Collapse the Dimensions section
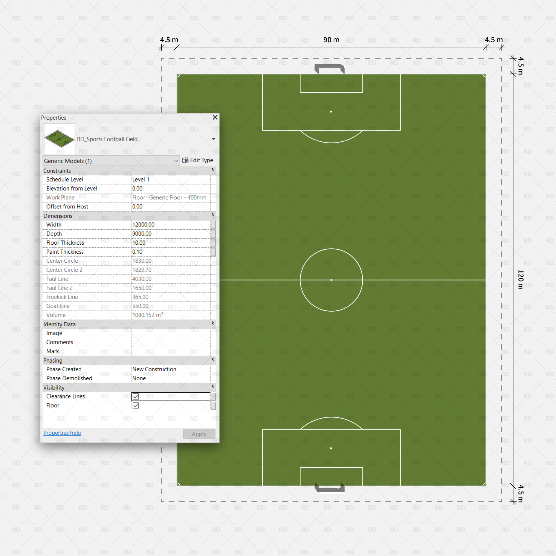 click(x=213, y=215)
